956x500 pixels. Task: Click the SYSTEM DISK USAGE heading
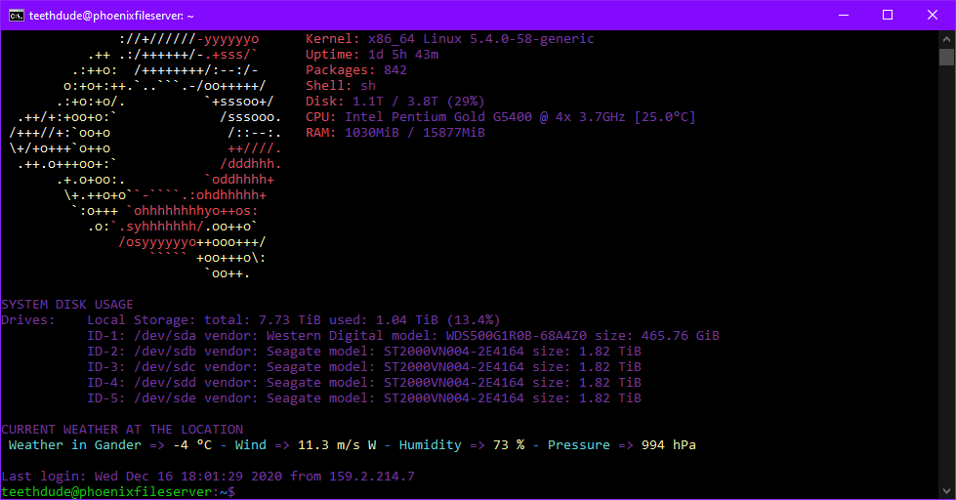(67, 305)
